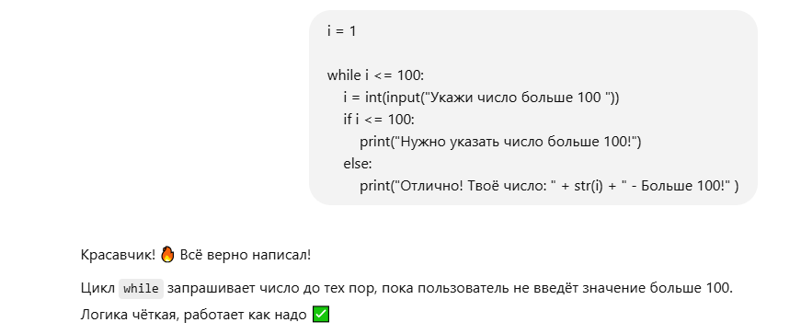Click the text - Больше 100! in the code
Image resolution: width=801 pixels, height=334 pixels.
click(x=678, y=186)
